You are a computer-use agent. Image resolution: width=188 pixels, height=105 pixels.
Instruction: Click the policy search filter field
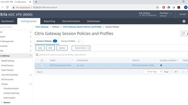coord(112,55)
